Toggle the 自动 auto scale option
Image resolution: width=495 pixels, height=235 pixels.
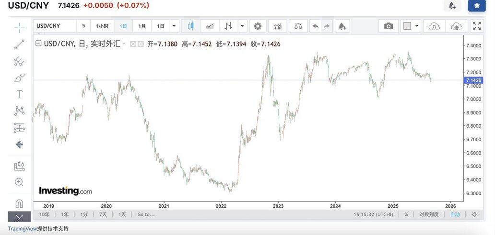coord(455,214)
